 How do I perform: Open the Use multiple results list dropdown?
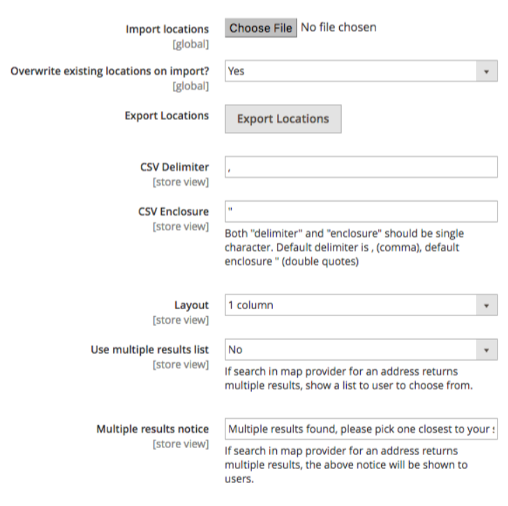point(361,350)
